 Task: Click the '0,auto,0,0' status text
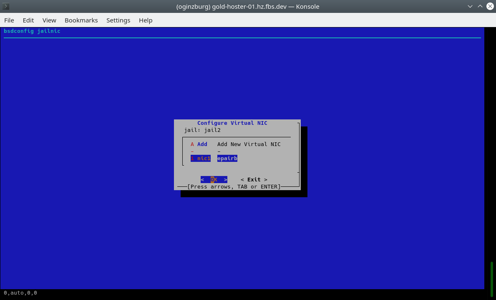click(x=20, y=293)
